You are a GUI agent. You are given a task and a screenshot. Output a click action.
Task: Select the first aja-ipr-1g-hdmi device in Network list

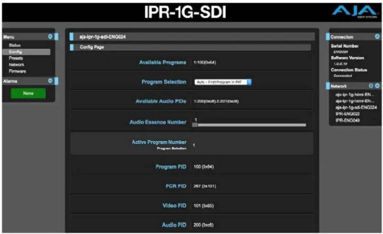click(355, 94)
